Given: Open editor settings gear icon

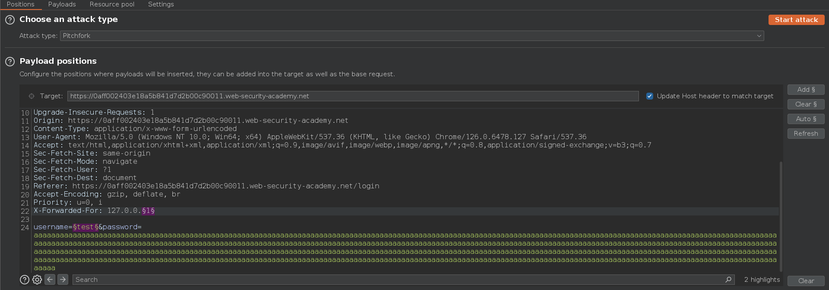Looking at the screenshot, I should (37, 280).
